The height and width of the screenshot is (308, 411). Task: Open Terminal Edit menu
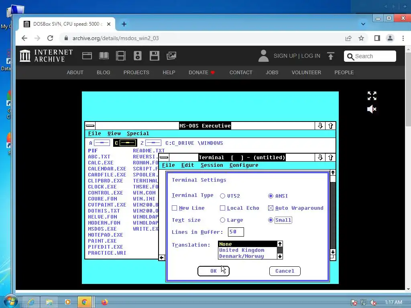188,165
